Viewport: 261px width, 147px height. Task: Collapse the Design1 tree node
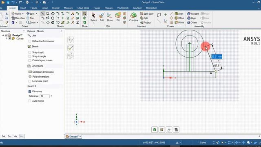tap(3, 36)
